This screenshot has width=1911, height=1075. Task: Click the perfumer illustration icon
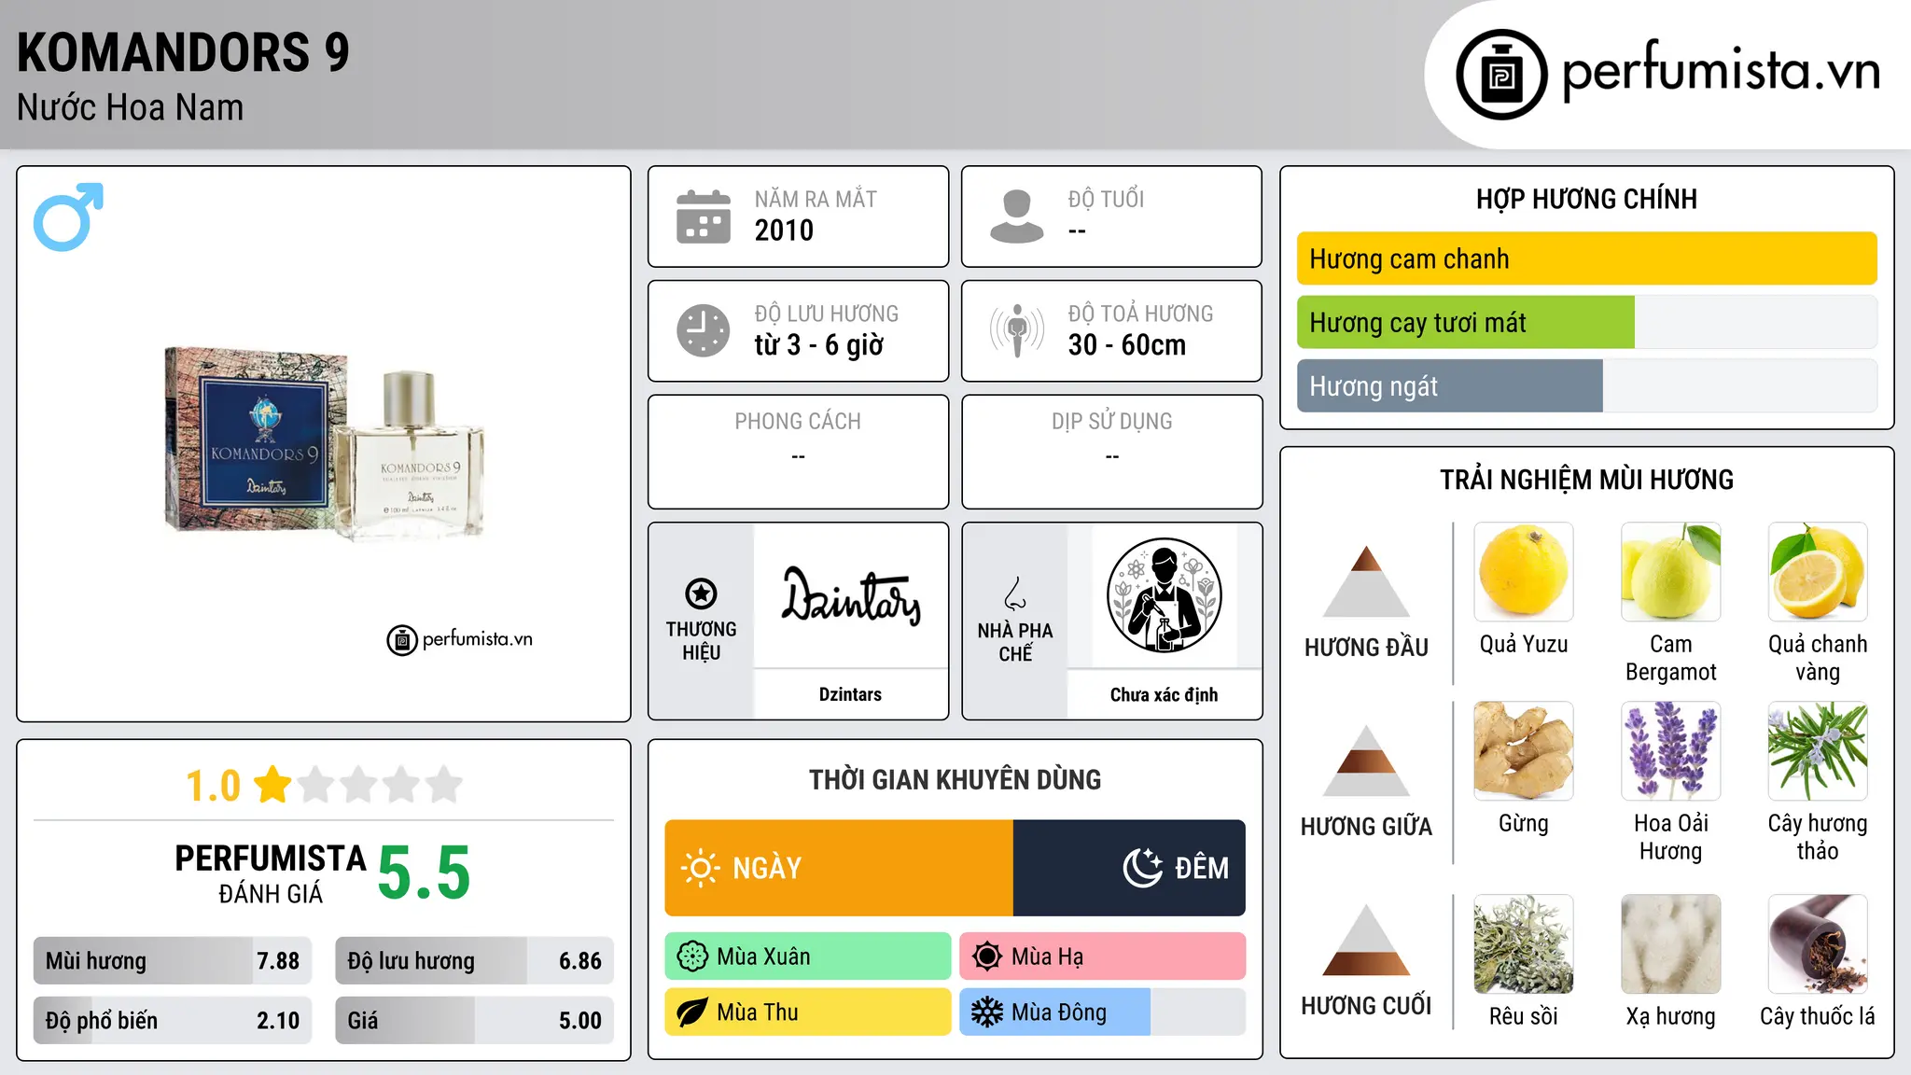point(1165,595)
